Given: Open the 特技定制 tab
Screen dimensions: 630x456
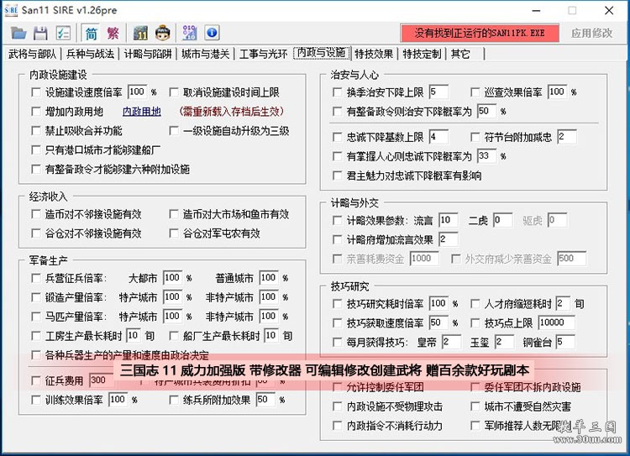Looking at the screenshot, I should tap(422, 54).
